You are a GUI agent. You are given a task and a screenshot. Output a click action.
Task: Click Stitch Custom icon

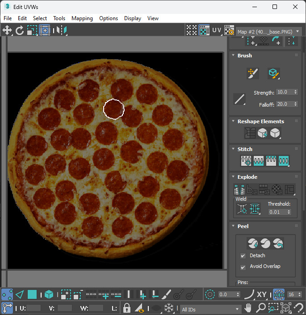[x=284, y=161]
